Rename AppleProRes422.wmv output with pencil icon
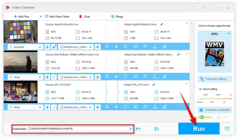The image size is (238, 138). 161,24
